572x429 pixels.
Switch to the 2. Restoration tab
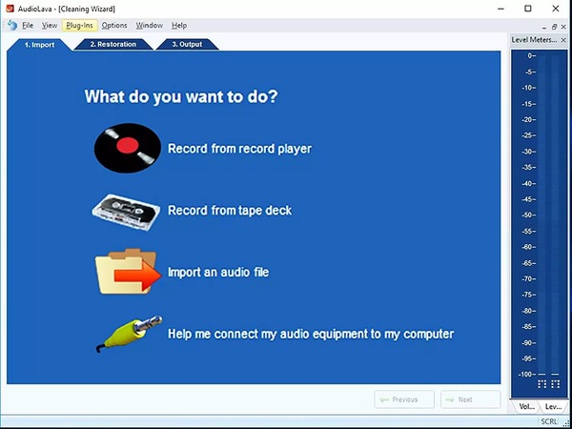[113, 44]
